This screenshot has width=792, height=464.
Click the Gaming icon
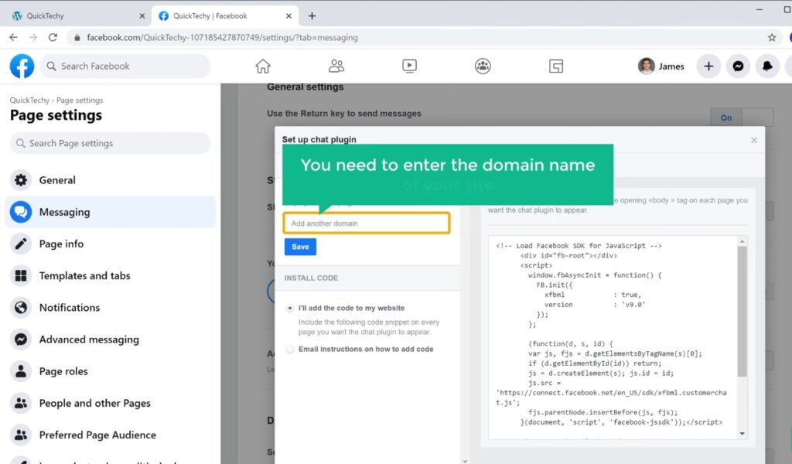coord(555,66)
